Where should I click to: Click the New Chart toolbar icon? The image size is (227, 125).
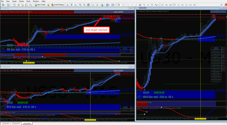pos(3,5)
